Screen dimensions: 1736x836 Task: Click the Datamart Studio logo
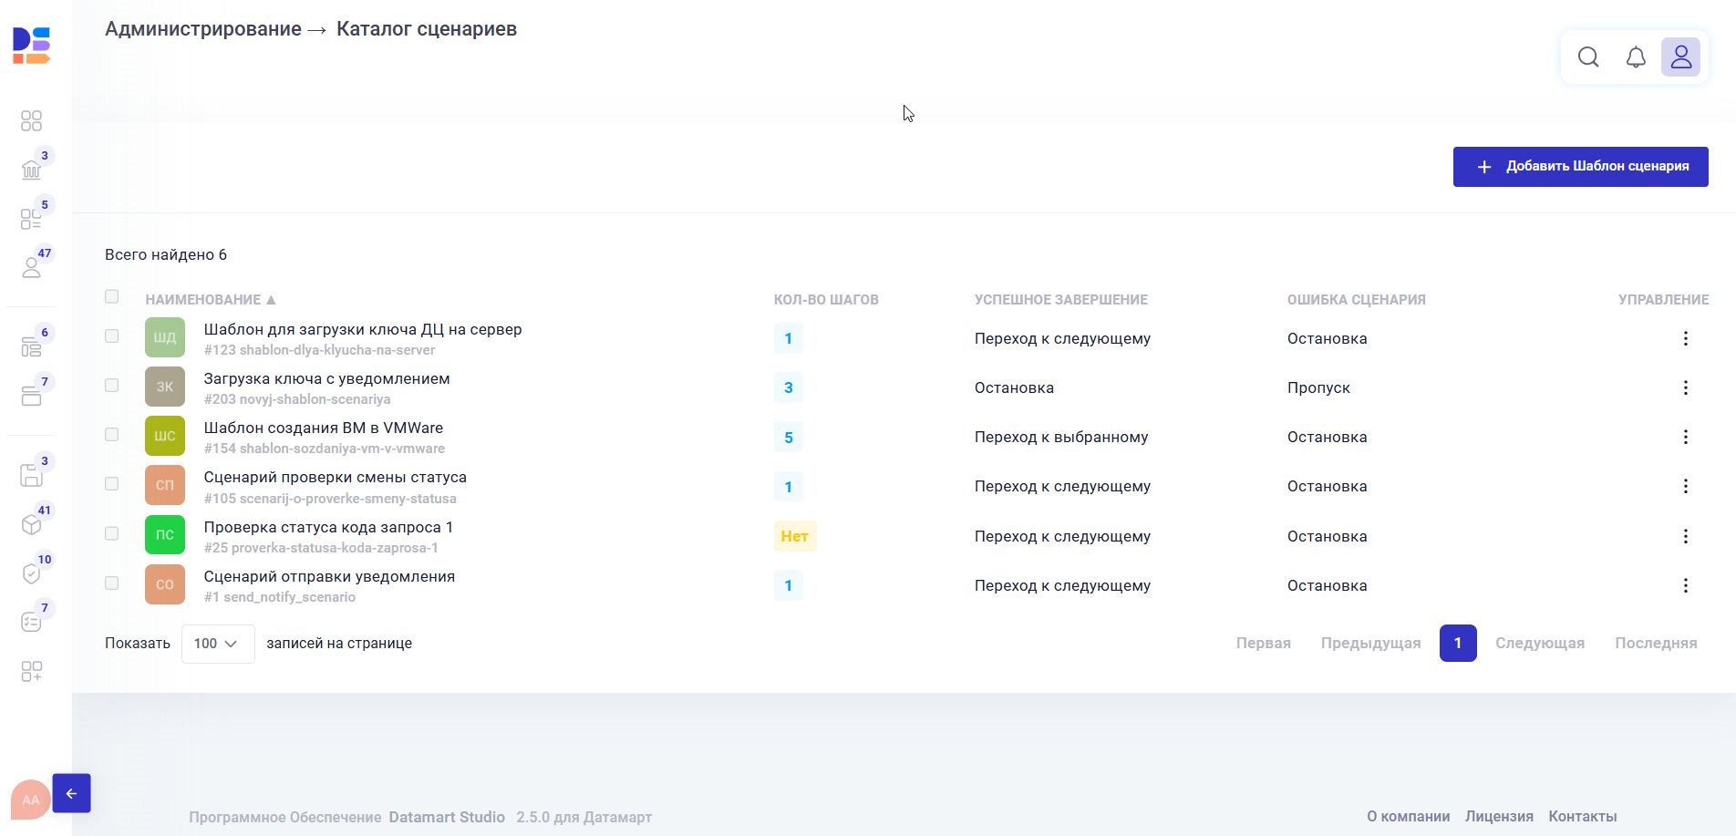(x=32, y=46)
